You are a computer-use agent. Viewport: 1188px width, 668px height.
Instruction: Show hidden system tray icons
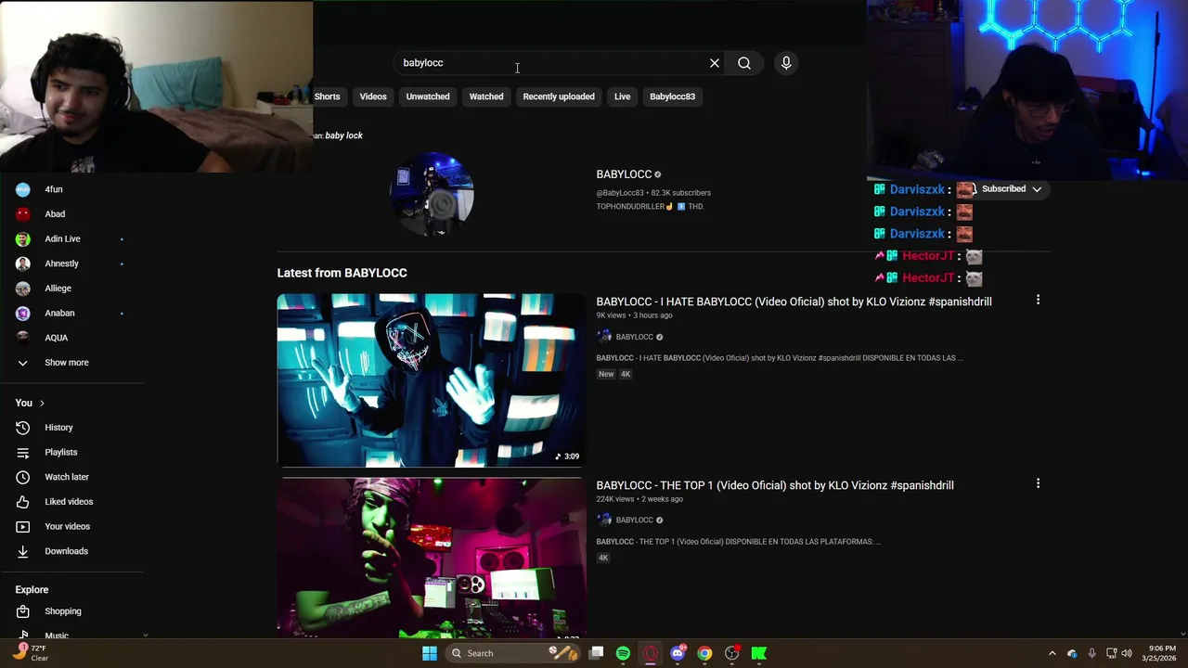pyautogui.click(x=1052, y=653)
